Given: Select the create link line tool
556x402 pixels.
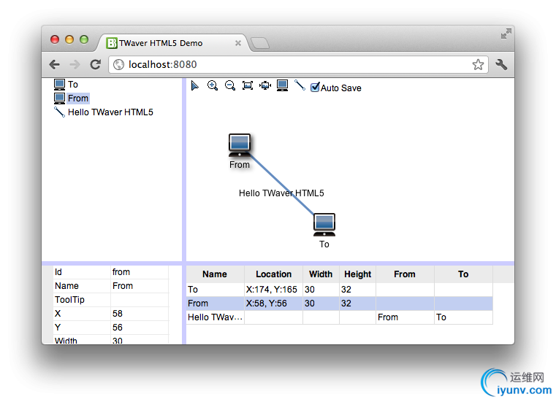Looking at the screenshot, I should coord(300,85).
